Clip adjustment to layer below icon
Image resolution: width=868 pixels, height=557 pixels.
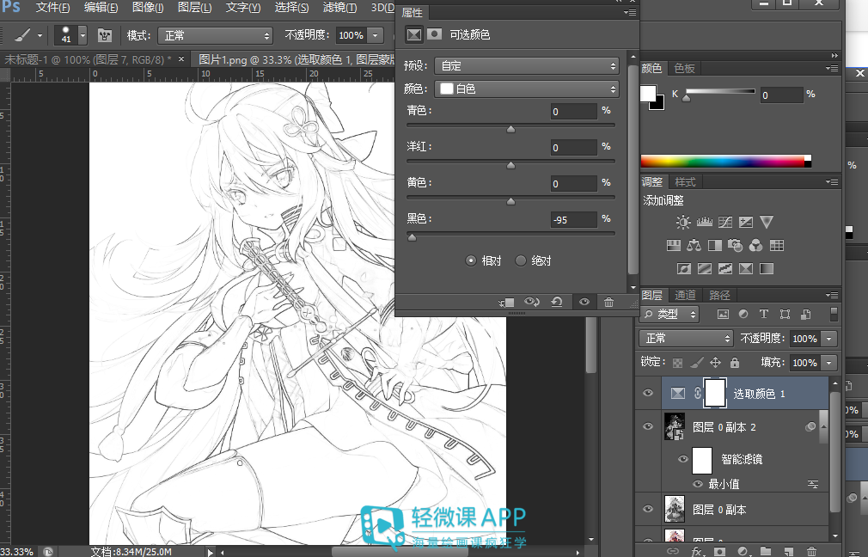tap(506, 303)
